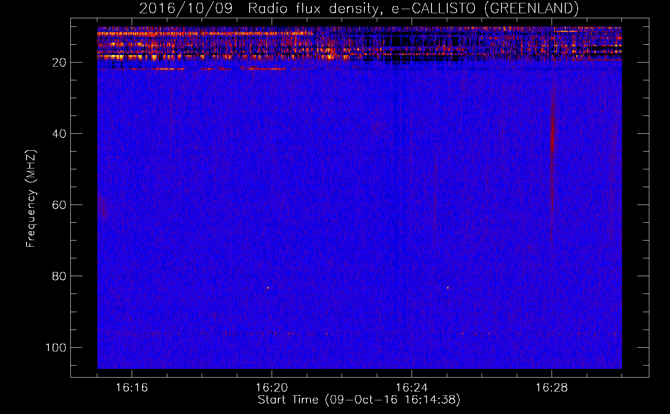670x414 pixels.
Task: Click the '16:16' time tick label
Action: tap(132, 388)
